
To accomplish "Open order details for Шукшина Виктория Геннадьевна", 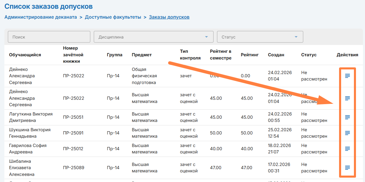I will pos(347,133).
